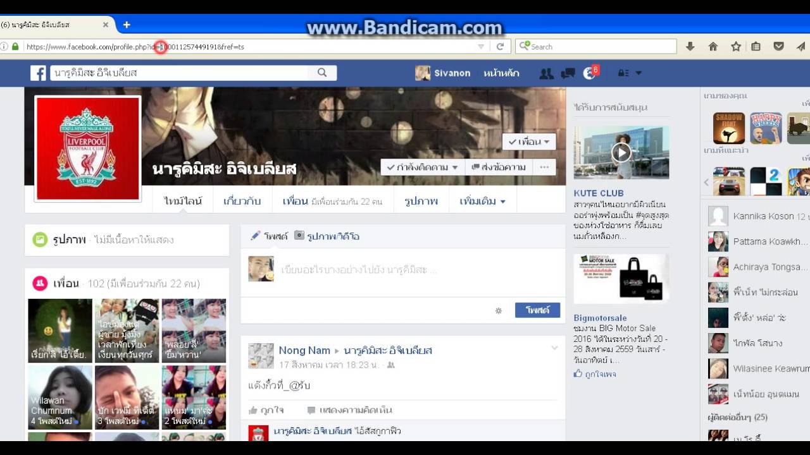Click the Facebook logo icon
This screenshot has width=810, height=455.
pyautogui.click(x=38, y=73)
